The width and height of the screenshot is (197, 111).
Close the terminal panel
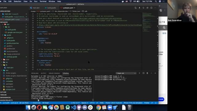155,73
